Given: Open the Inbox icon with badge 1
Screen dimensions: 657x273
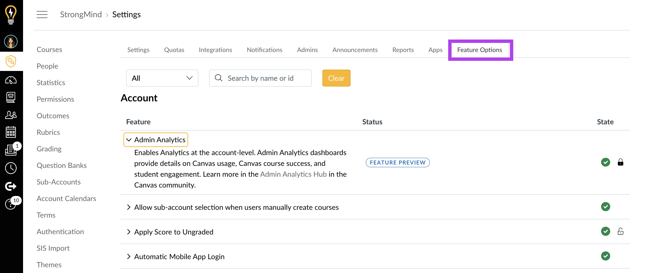Looking at the screenshot, I should click(11, 150).
